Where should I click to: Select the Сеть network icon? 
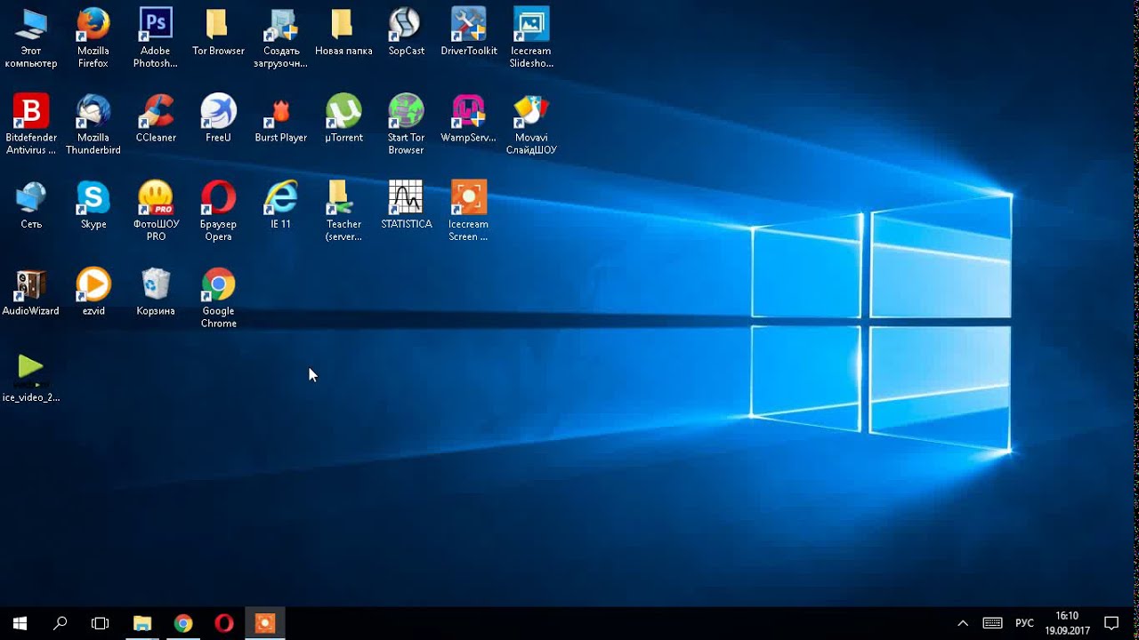[31, 205]
